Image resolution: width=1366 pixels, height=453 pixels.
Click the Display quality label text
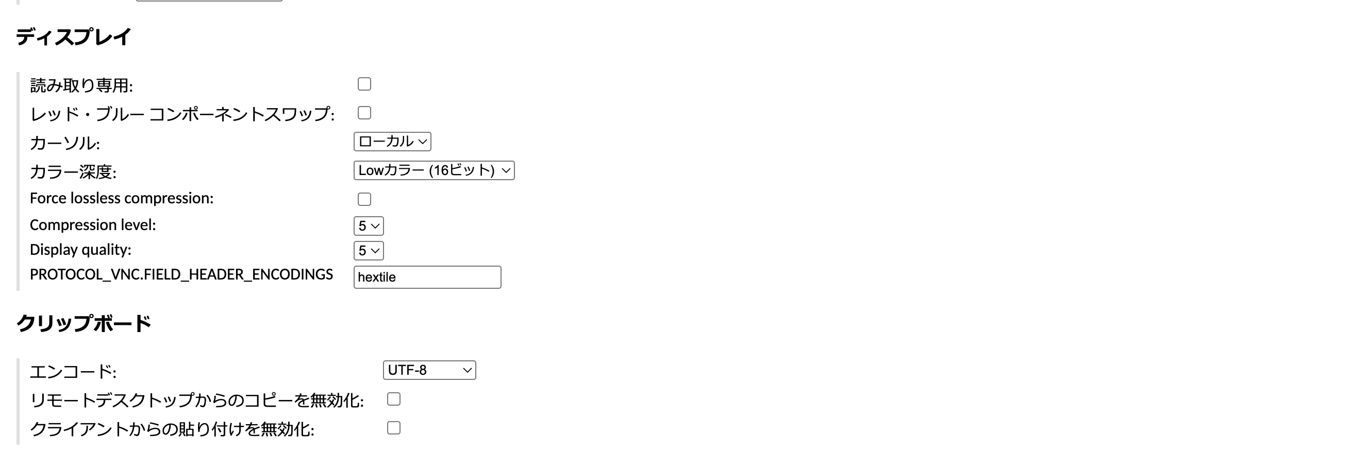80,250
